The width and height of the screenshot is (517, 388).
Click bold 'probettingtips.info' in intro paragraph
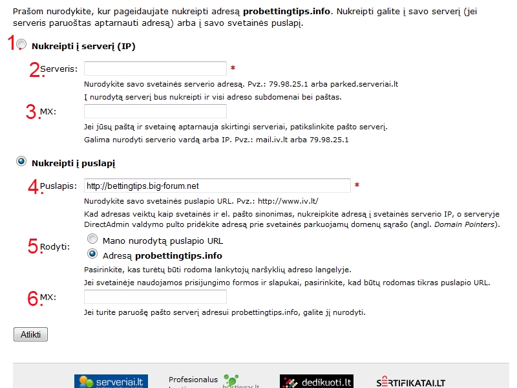tap(286, 11)
